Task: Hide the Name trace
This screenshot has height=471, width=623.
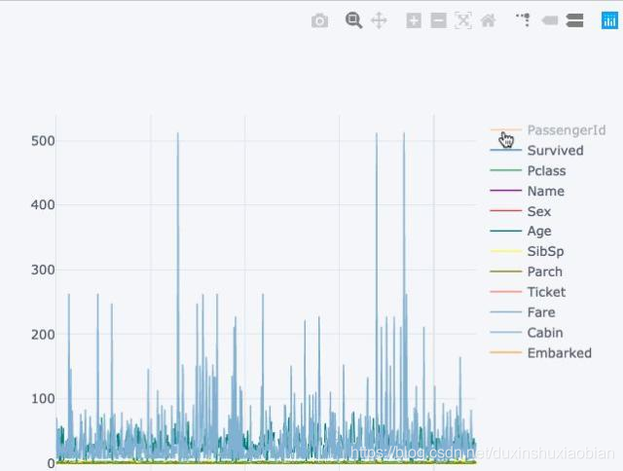Action: (x=528, y=191)
